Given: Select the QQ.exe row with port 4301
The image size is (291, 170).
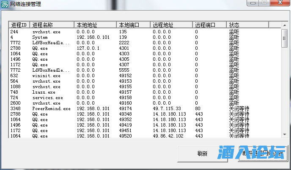Looking at the screenshot, I should (145, 48).
